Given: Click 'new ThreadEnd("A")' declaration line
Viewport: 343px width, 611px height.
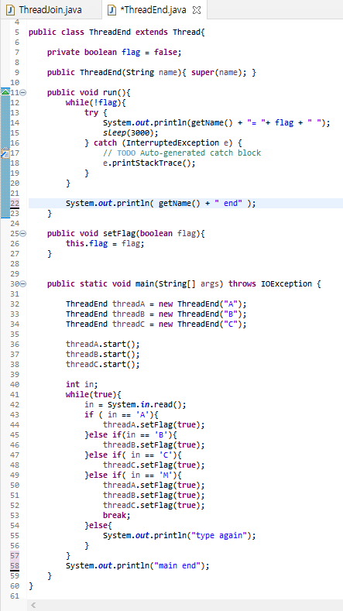Looking at the screenshot, I should click(156, 304).
